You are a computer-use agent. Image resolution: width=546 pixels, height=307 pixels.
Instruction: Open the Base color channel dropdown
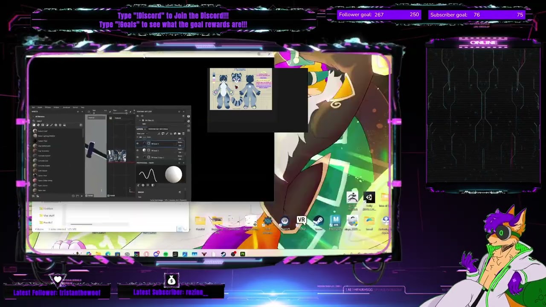click(x=142, y=133)
